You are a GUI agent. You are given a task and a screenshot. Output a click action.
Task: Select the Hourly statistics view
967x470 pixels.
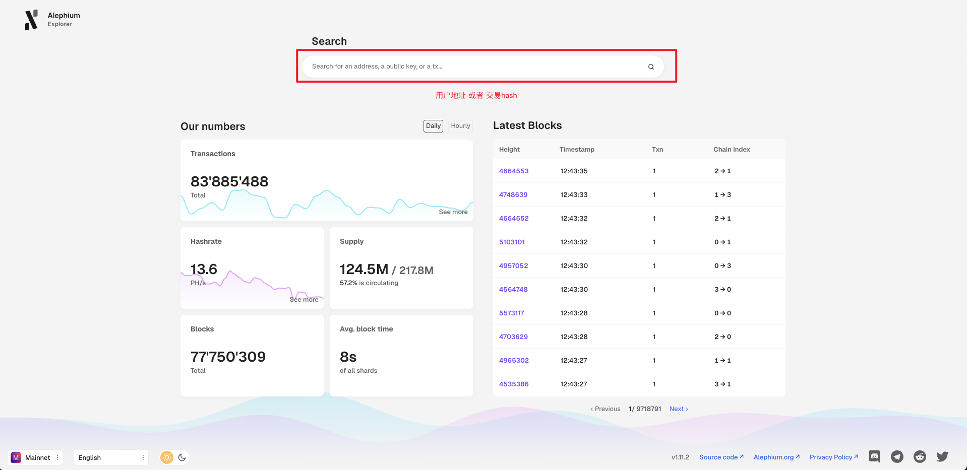pos(460,126)
